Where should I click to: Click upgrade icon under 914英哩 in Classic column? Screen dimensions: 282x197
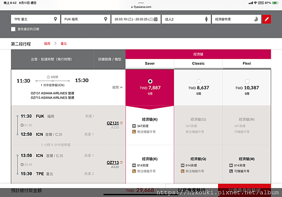pyautogui.click(x=182, y=171)
